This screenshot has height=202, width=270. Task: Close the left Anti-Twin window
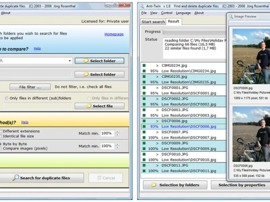pyautogui.click(x=125, y=5)
